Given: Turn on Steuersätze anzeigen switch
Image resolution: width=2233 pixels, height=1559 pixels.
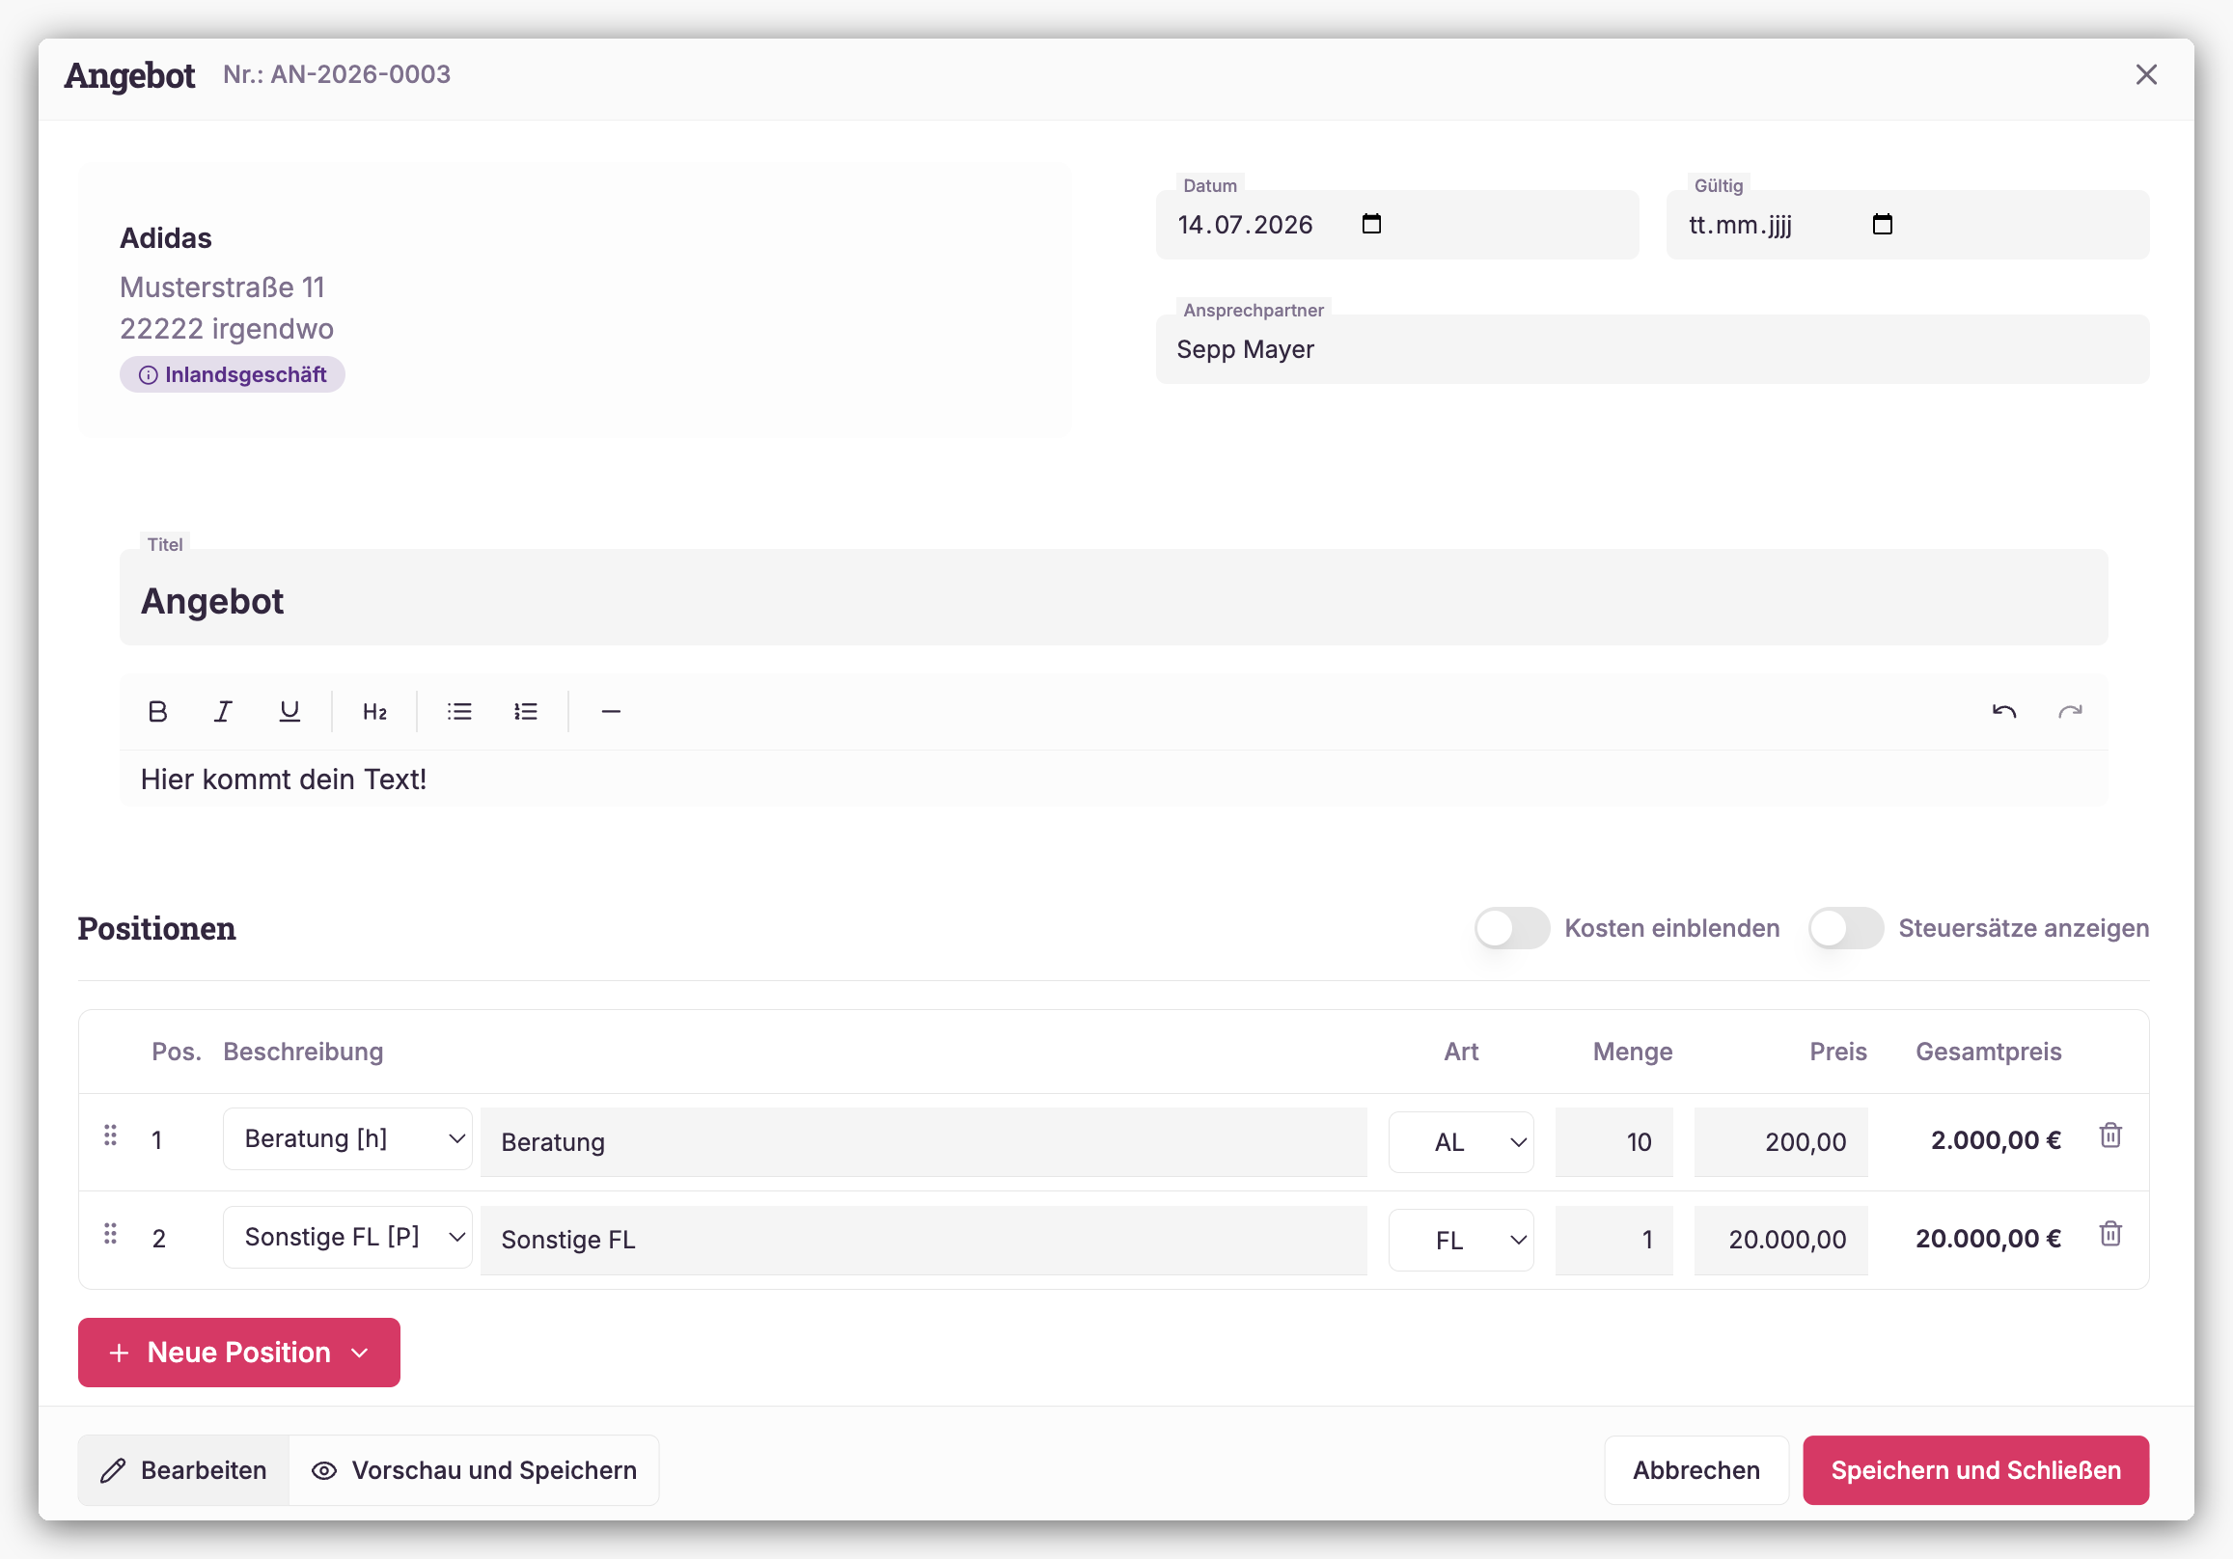Looking at the screenshot, I should pos(1845,928).
